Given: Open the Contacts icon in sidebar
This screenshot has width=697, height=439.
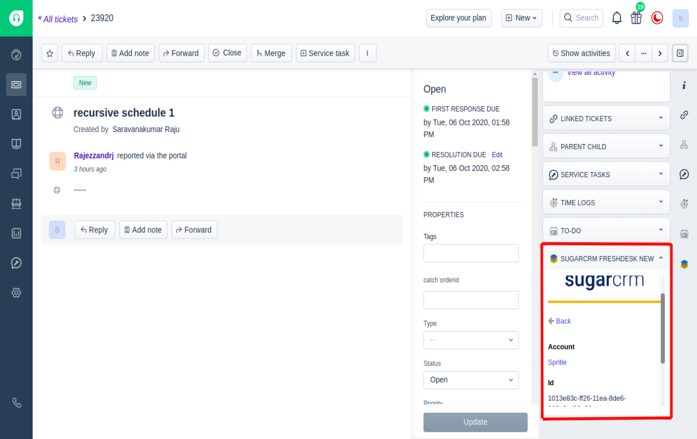Looking at the screenshot, I should (x=16, y=114).
